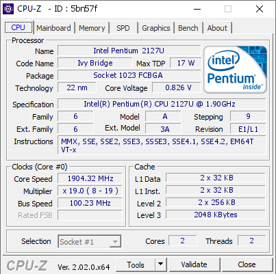Image resolution: width=276 pixels, height=274 pixels.
Task: Minimize the CPU-Z window
Action: (197, 9)
